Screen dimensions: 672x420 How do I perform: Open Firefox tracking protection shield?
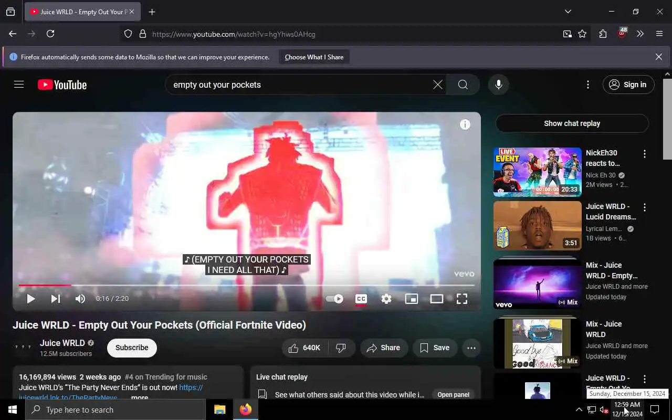(128, 34)
